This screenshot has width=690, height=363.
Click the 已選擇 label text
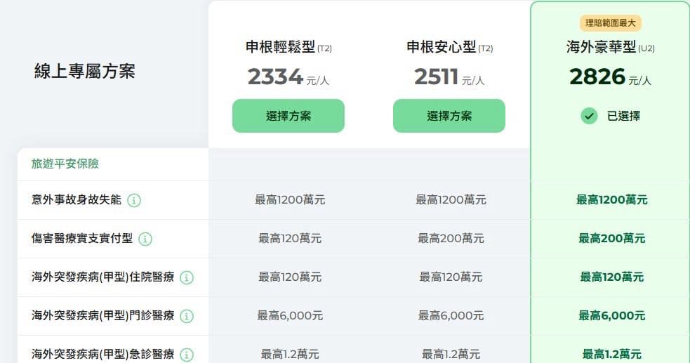(x=623, y=116)
